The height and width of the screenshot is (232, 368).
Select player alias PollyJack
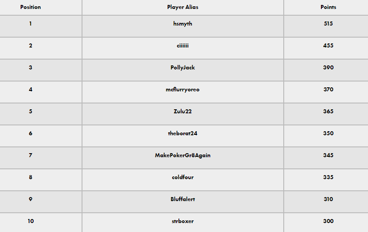182,68
